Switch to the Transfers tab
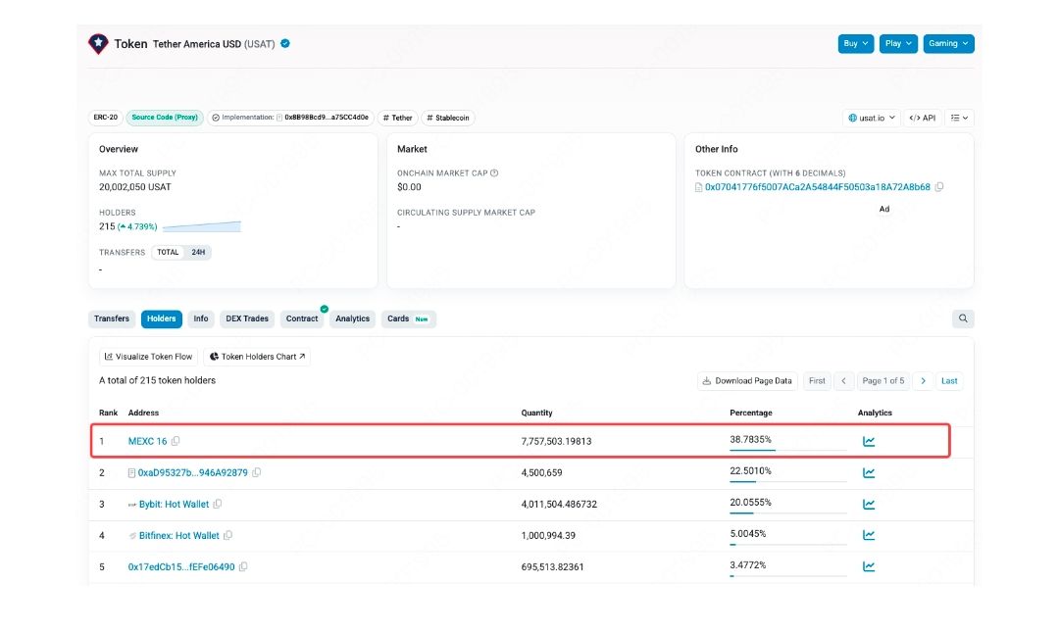This screenshot has width=1059, height=634. (112, 318)
